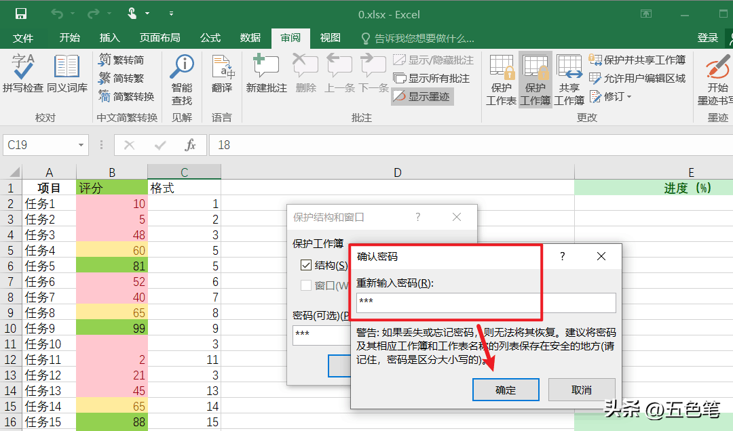Run 拼写检查 spelling check
The height and width of the screenshot is (431, 733).
[x=22, y=73]
